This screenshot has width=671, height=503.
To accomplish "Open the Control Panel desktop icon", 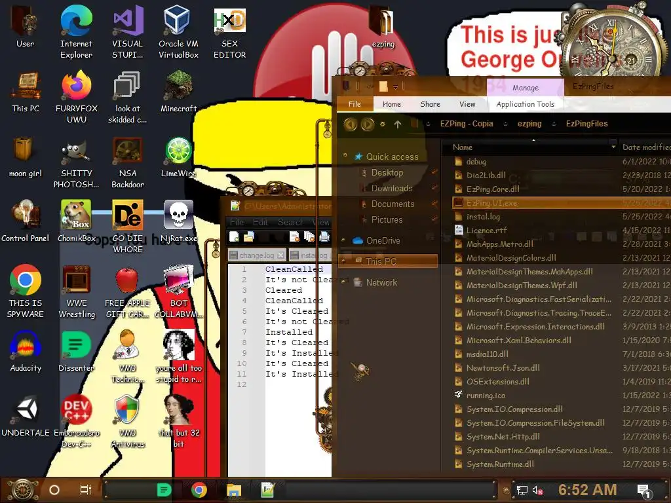I will [x=26, y=221].
